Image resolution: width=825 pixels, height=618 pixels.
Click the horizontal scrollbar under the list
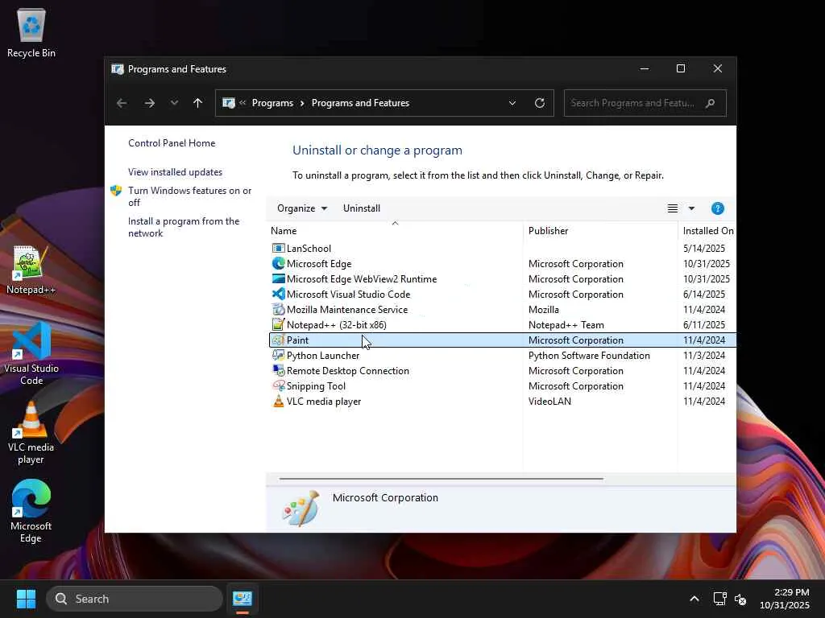click(441, 479)
